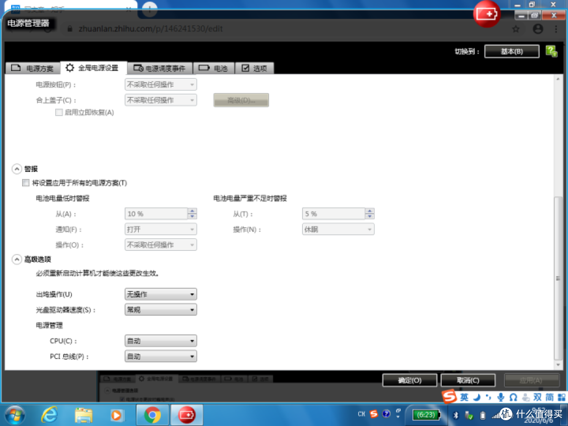
Task: Open a new Chrome tab
Action: coord(149,8)
